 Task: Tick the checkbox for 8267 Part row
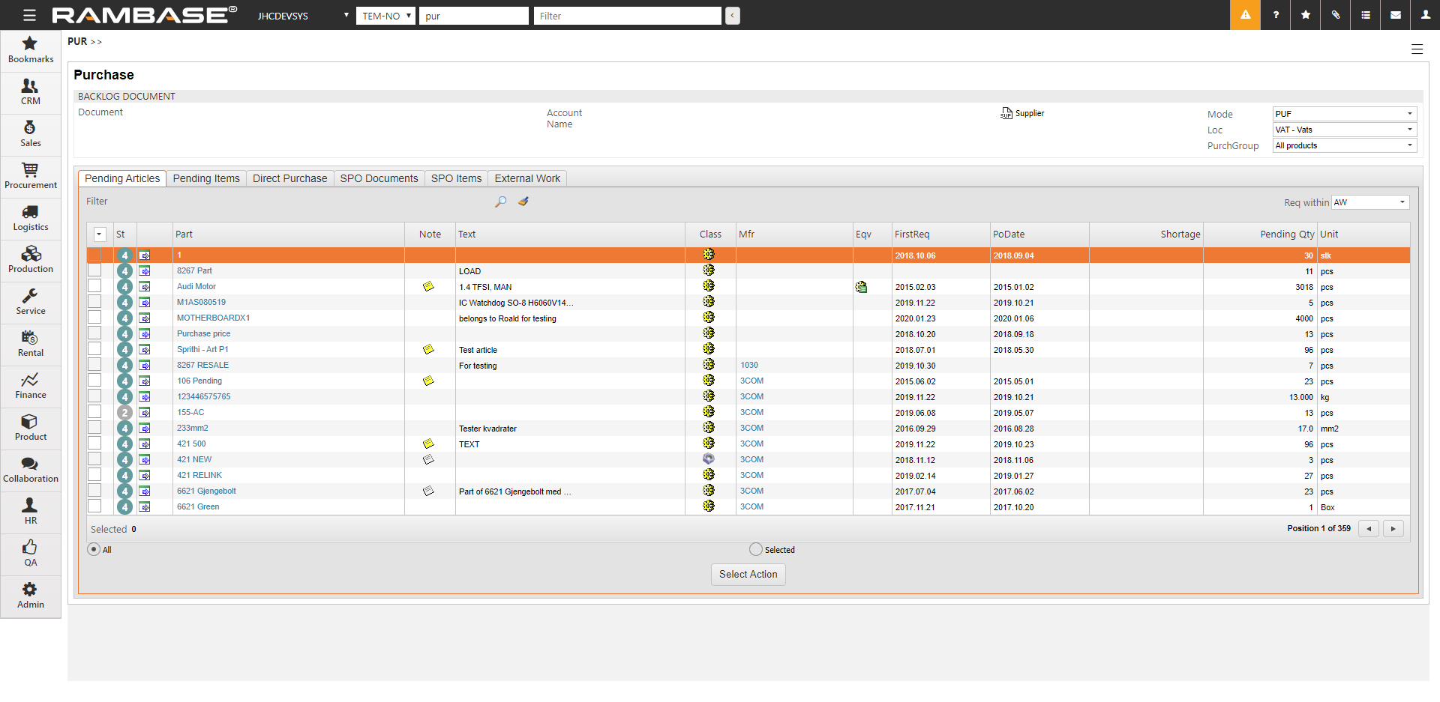coord(94,270)
